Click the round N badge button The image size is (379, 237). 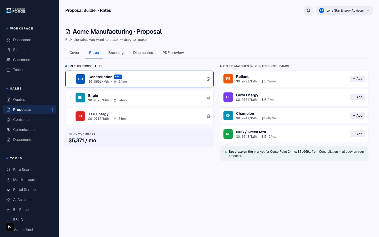(10, 227)
